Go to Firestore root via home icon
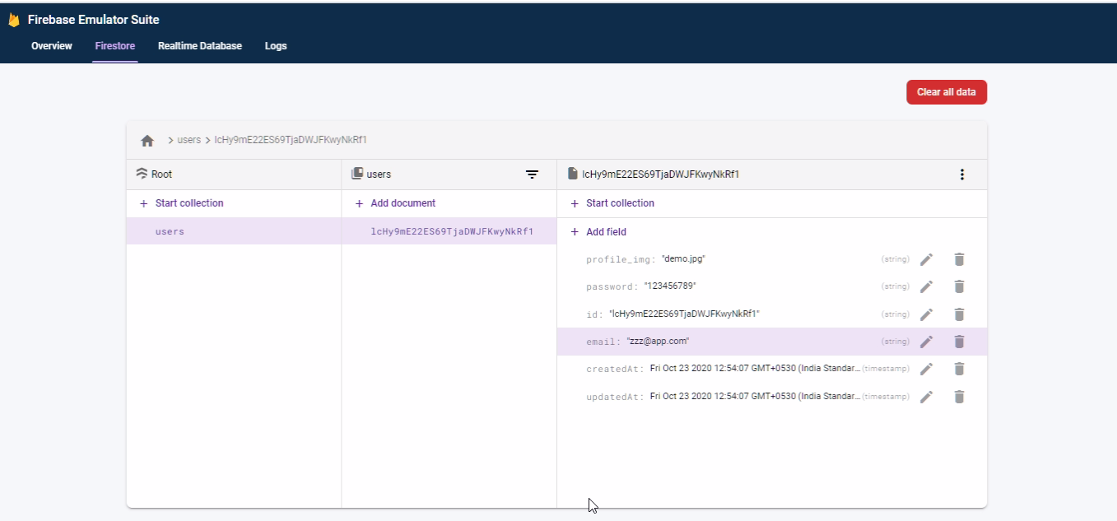This screenshot has height=521, width=1117. click(147, 141)
